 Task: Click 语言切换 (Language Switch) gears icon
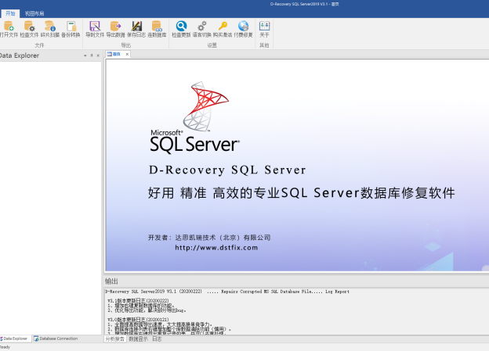201,26
